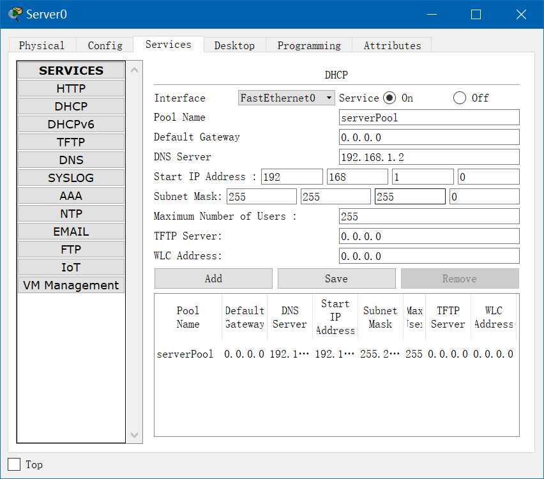Click the Subnet Mask column header
544x479 pixels.
click(381, 317)
